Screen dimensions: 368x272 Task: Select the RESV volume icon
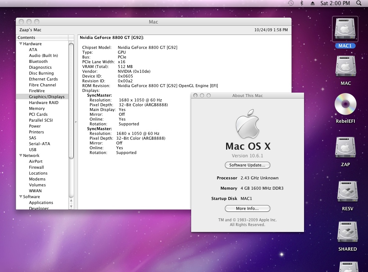(347, 192)
